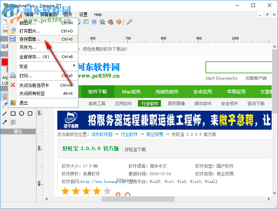Open the Help menu
The image size is (278, 209).
click(x=98, y=14)
